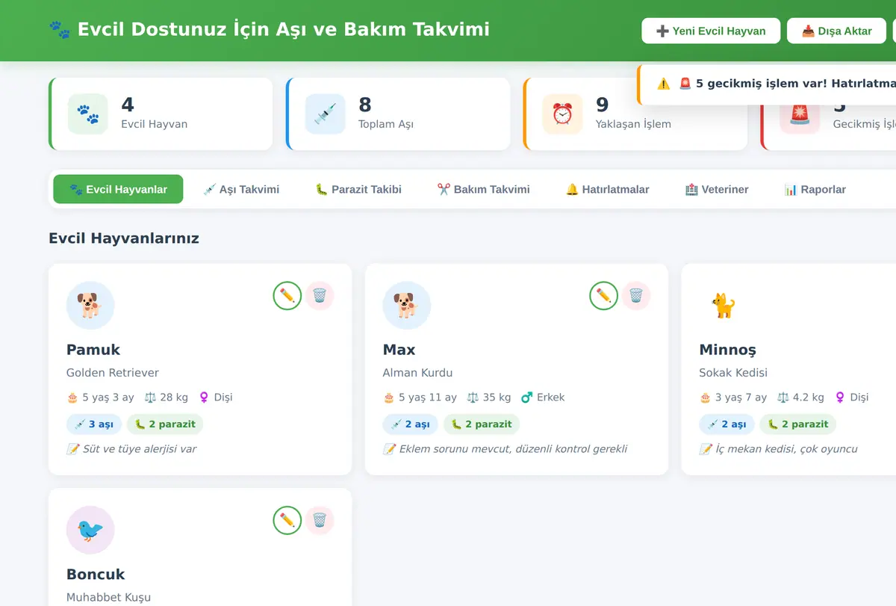
Task: Edit Boncuk's card with pencil icon
Action: pyautogui.click(x=287, y=521)
